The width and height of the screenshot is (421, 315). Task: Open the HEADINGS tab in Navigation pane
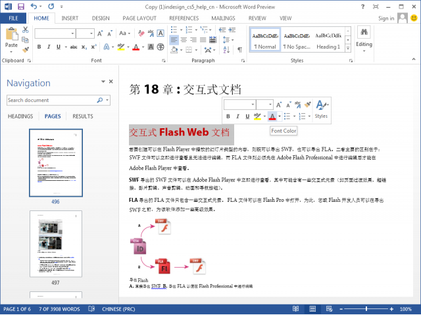pos(20,116)
